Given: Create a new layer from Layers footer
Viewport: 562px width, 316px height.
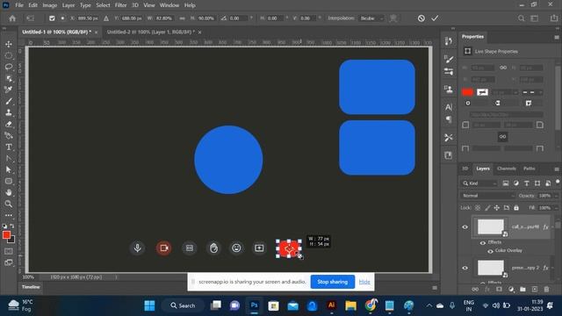Looking at the screenshot, I should [x=535, y=289].
